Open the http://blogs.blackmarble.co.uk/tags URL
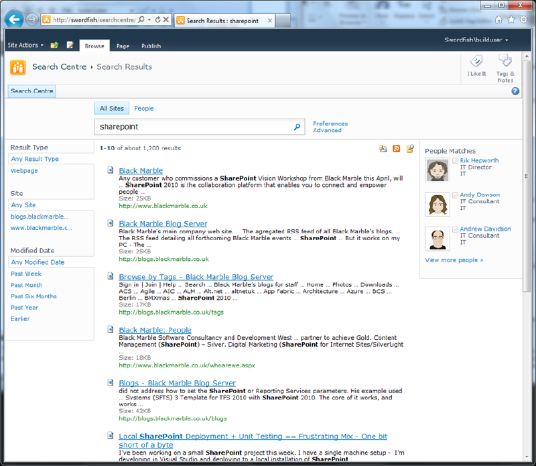Screen dimensions: 536x466 tap(171, 312)
